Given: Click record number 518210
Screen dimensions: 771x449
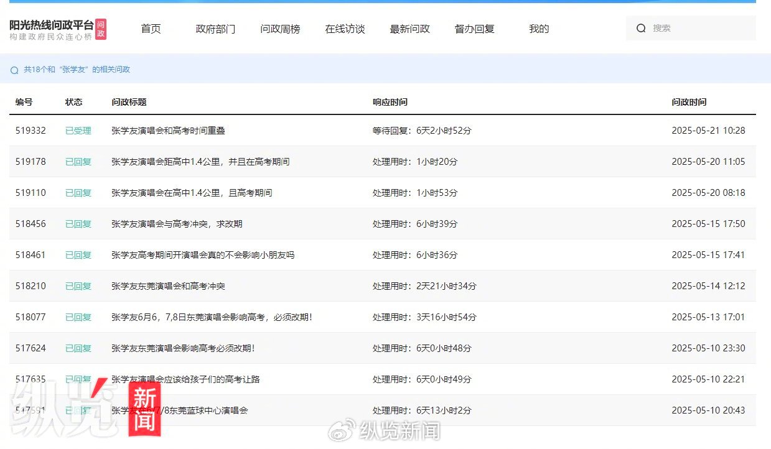Looking at the screenshot, I should (30, 286).
